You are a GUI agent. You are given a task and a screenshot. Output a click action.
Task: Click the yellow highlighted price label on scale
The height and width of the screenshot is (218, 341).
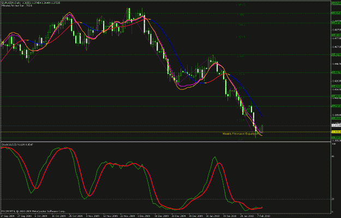click(336, 132)
